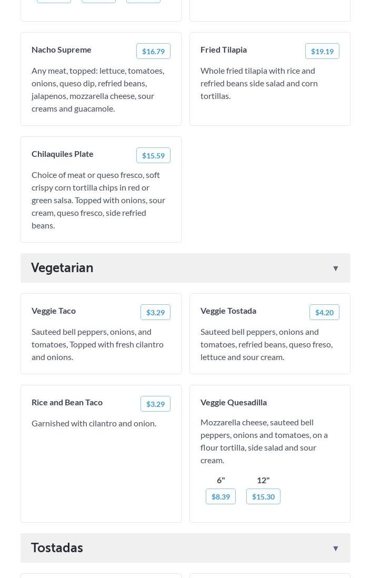This screenshot has width=371, height=578.
Task: Select 12" Veggie Quesadilla for $15.30
Action: pyautogui.click(x=263, y=496)
